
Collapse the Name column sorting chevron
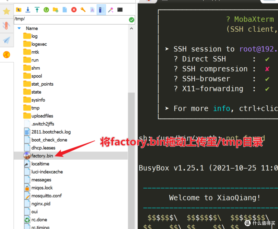[19, 28]
